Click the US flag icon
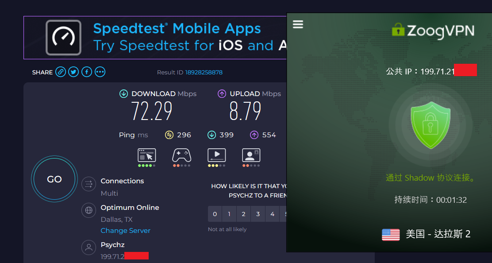 (390, 235)
